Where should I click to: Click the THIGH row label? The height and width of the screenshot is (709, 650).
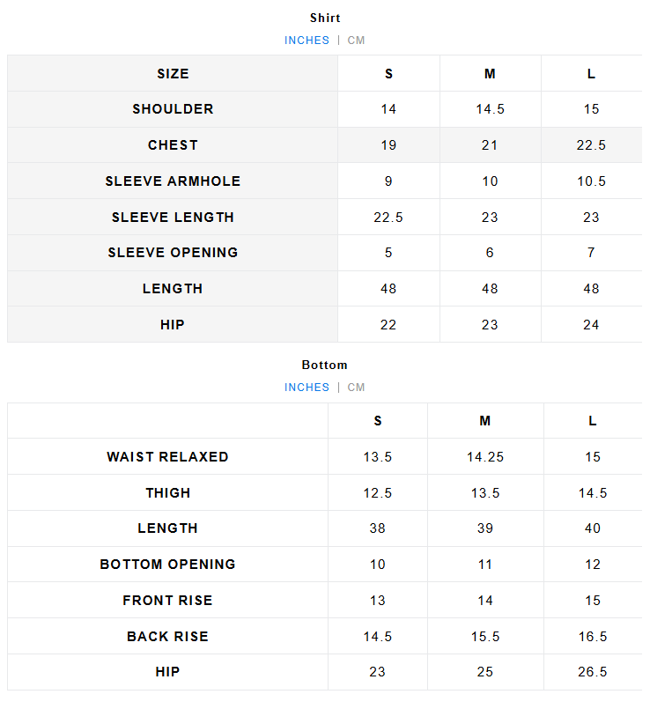click(x=167, y=493)
